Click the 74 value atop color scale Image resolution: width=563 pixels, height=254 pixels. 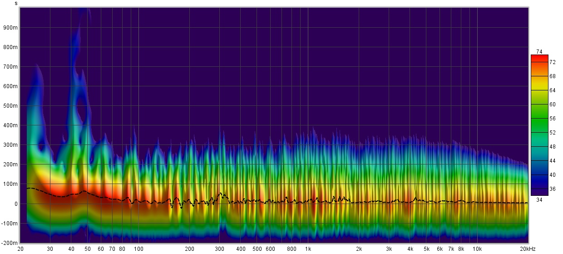pyautogui.click(x=539, y=51)
